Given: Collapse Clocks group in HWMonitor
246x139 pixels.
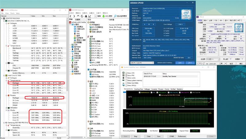Looking at the screenshot, I should click(6, 110).
